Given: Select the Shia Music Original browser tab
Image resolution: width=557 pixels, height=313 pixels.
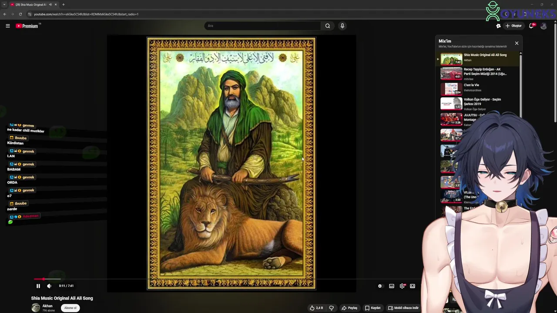Looking at the screenshot, I should click(x=34, y=4).
